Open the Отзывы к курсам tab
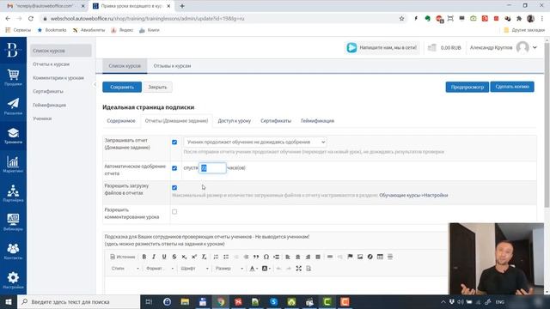The image size is (550, 309). point(172,66)
